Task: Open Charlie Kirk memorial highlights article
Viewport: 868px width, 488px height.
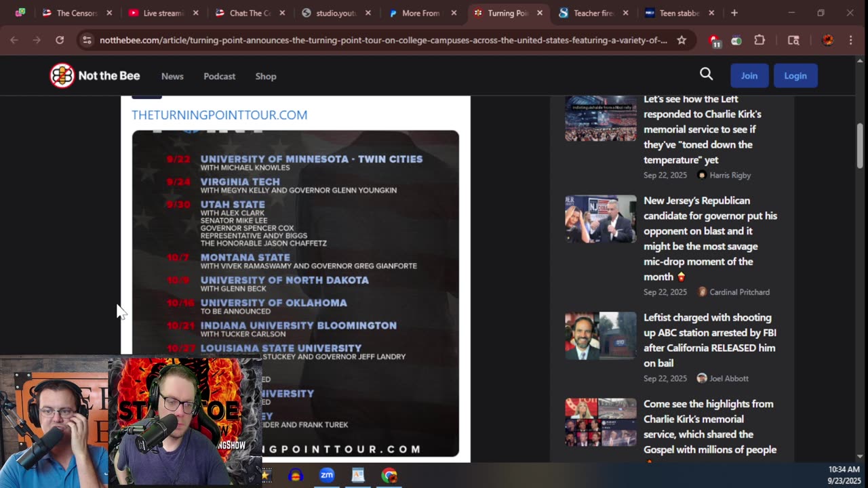Action: (x=710, y=427)
